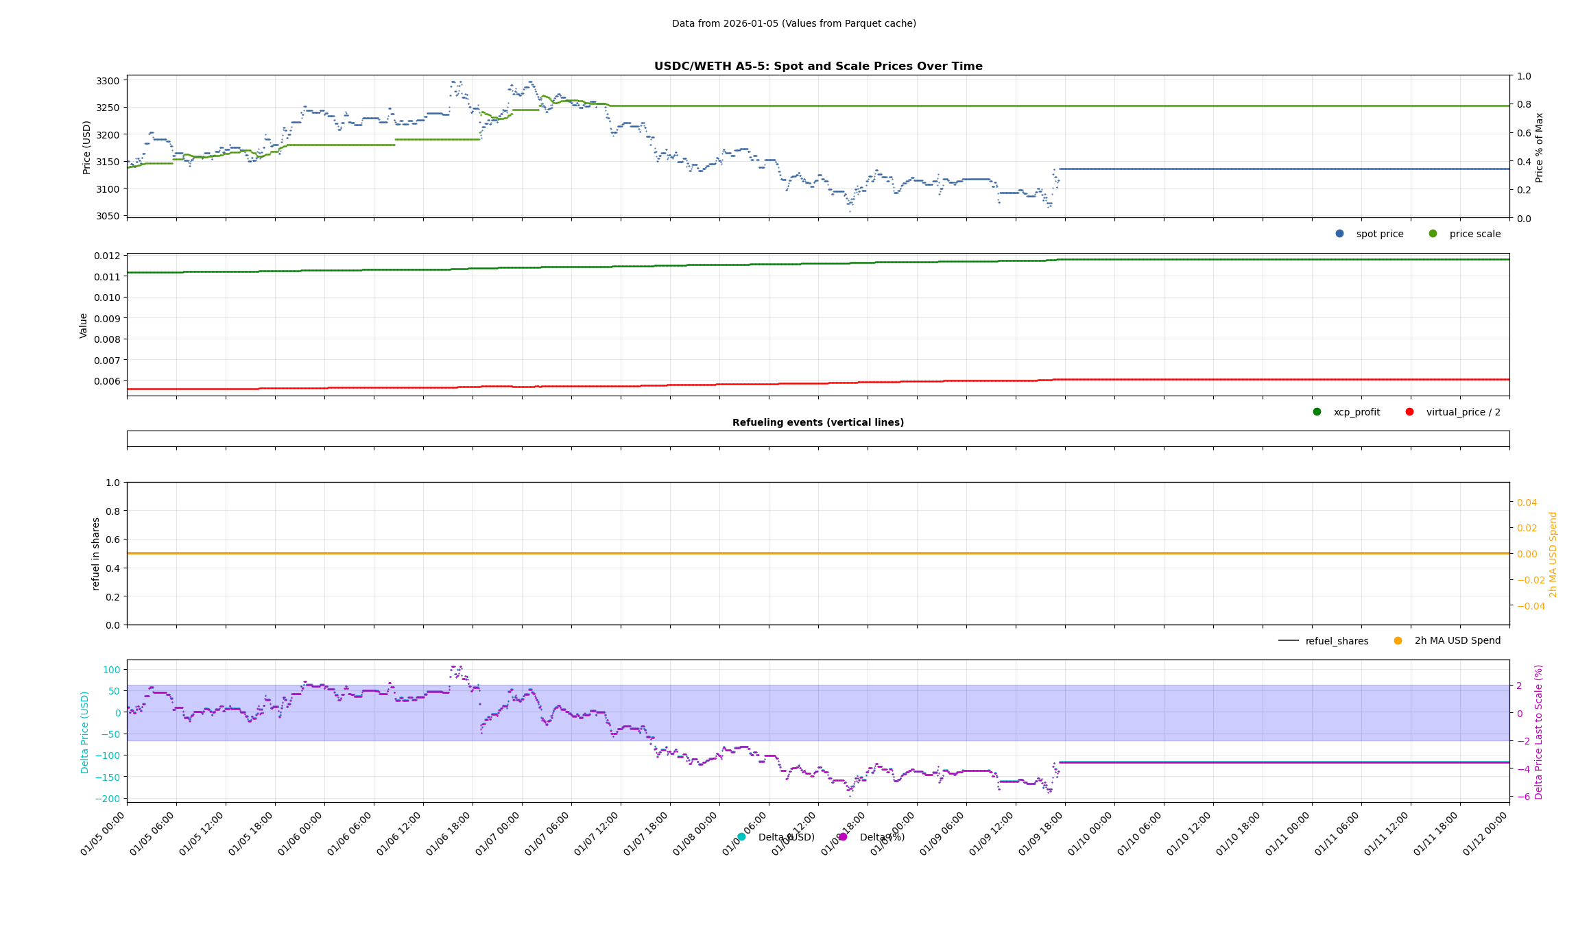Click the orange 2h MA USD Spend legend dot
1589x944 pixels.
tap(1398, 641)
